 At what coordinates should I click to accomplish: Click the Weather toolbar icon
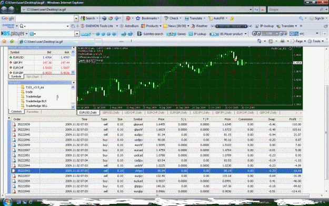click(193, 26)
